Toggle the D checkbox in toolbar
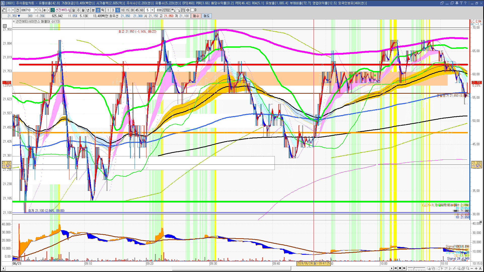Image resolution: width=484 pixels, height=272 pixels. 193,10
